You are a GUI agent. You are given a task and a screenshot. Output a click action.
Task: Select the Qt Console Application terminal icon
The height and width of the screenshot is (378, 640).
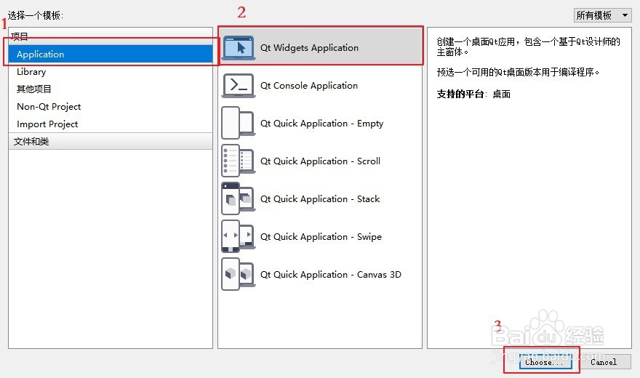point(239,86)
